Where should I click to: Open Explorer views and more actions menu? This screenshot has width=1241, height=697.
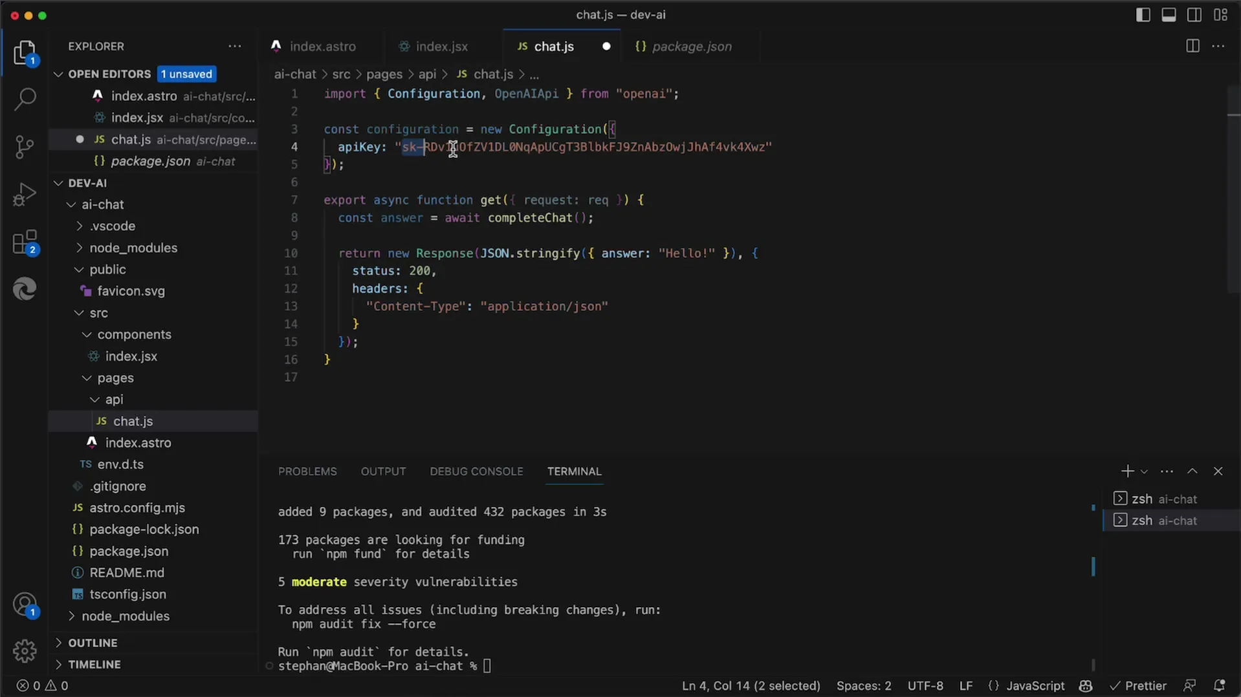(234, 47)
